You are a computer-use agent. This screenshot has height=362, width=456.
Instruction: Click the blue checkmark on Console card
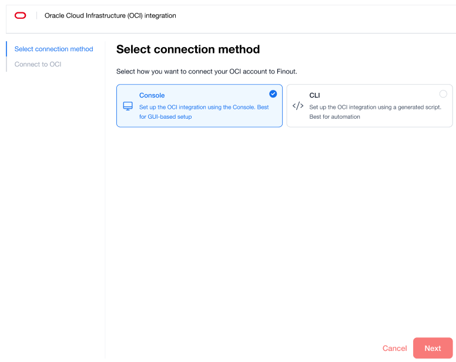(273, 93)
